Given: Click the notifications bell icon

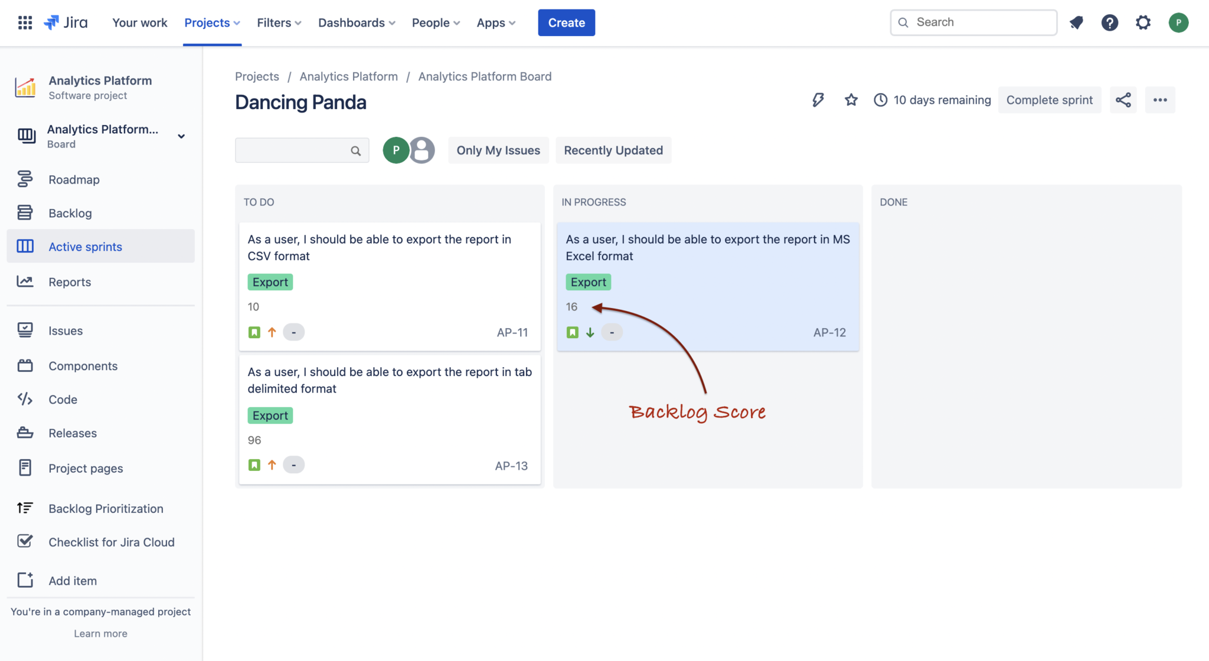Looking at the screenshot, I should coord(1076,22).
